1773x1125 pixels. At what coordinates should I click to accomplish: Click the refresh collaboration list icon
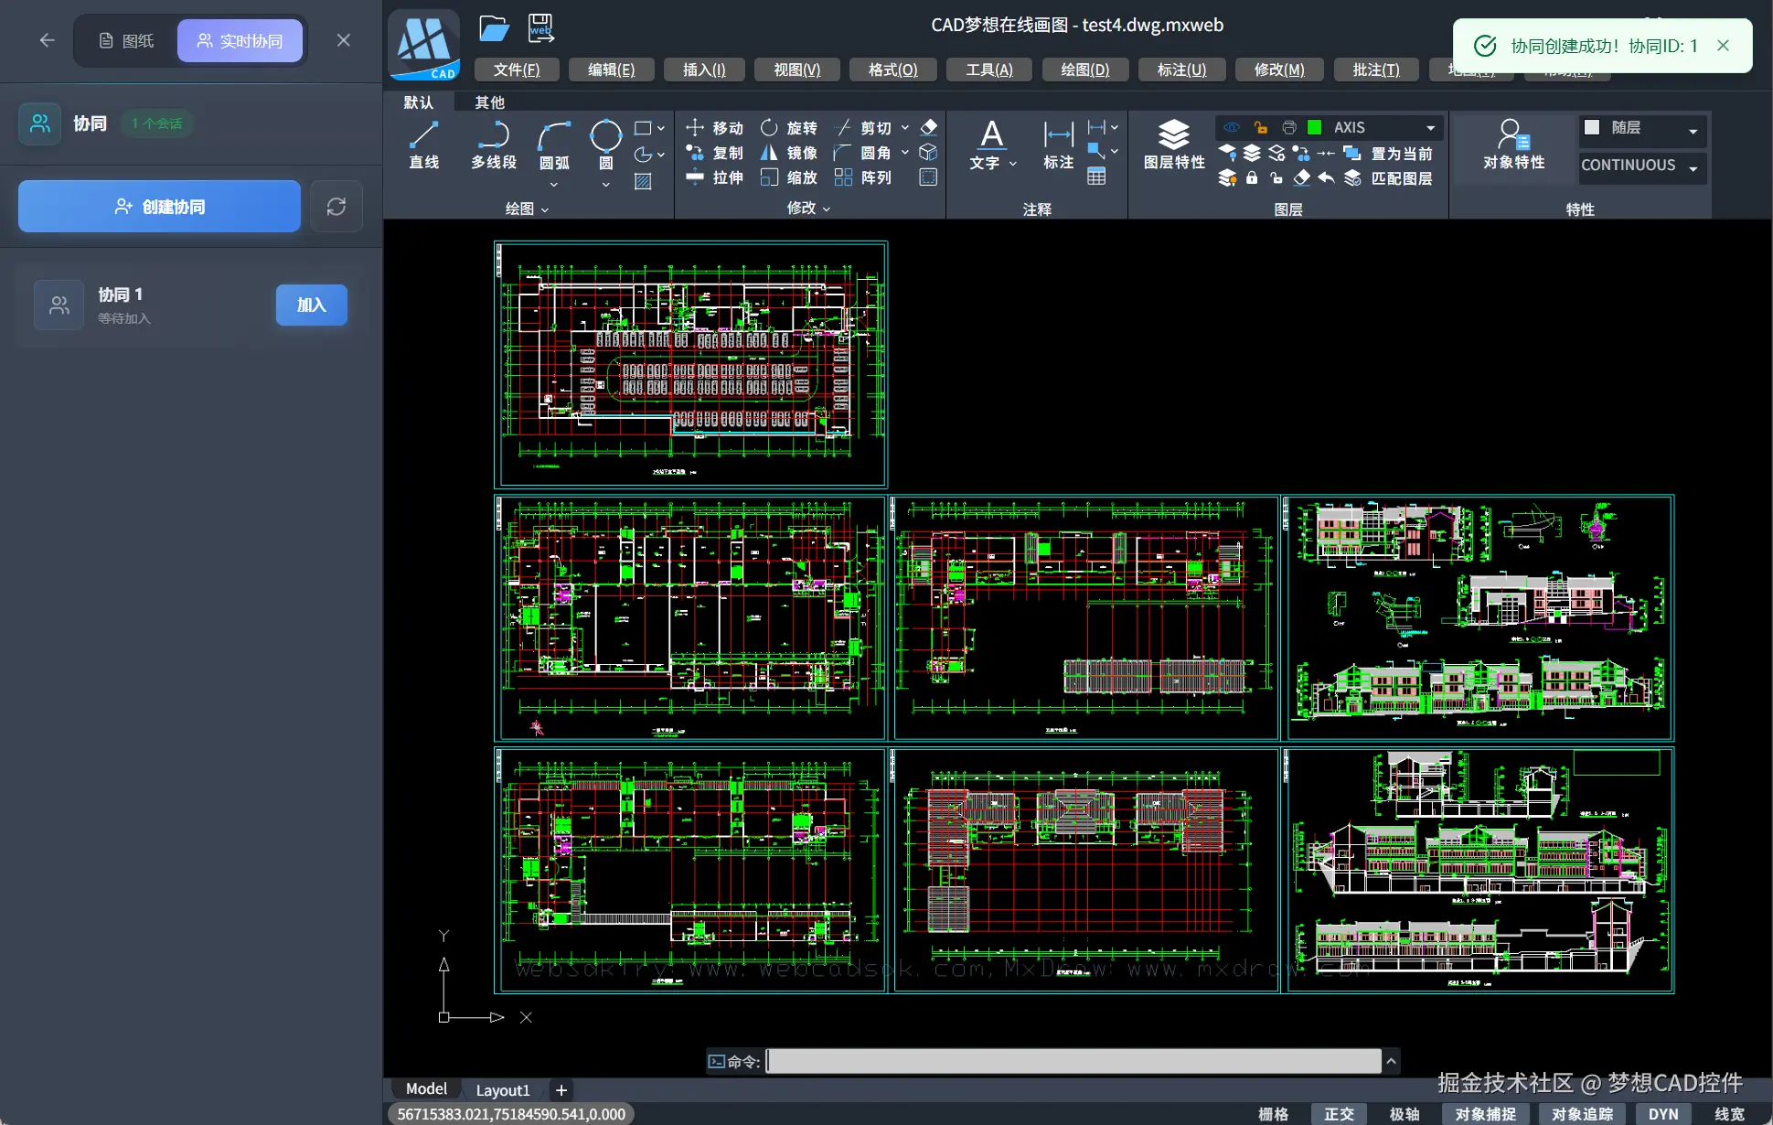336,207
